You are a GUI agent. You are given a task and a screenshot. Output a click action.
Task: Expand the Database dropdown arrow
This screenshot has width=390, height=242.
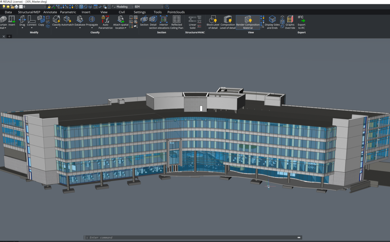coord(80,28)
